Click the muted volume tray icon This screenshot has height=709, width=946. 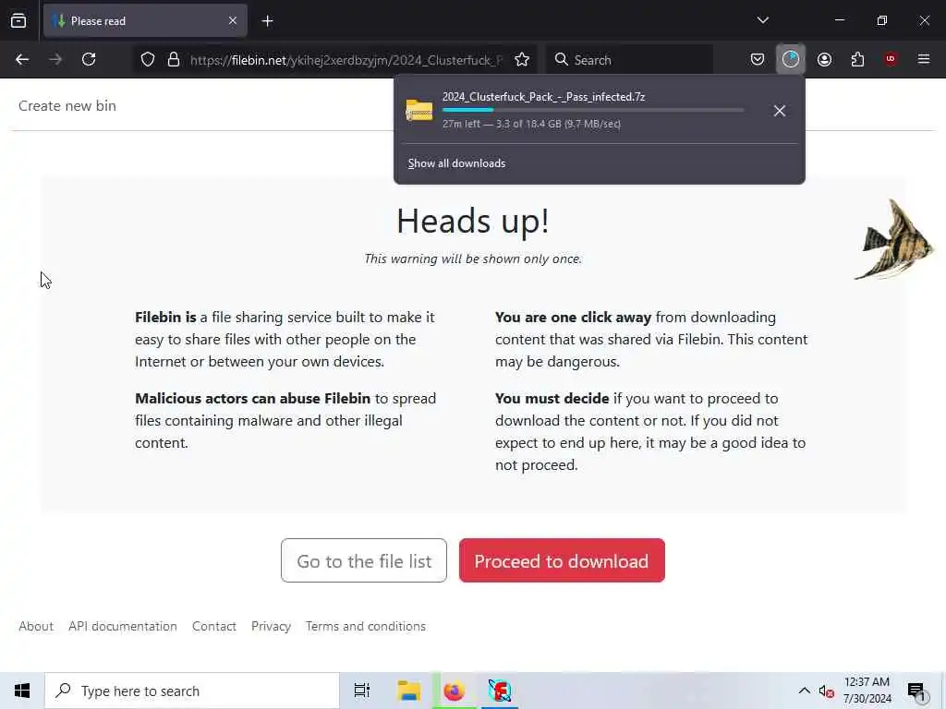coord(826,691)
